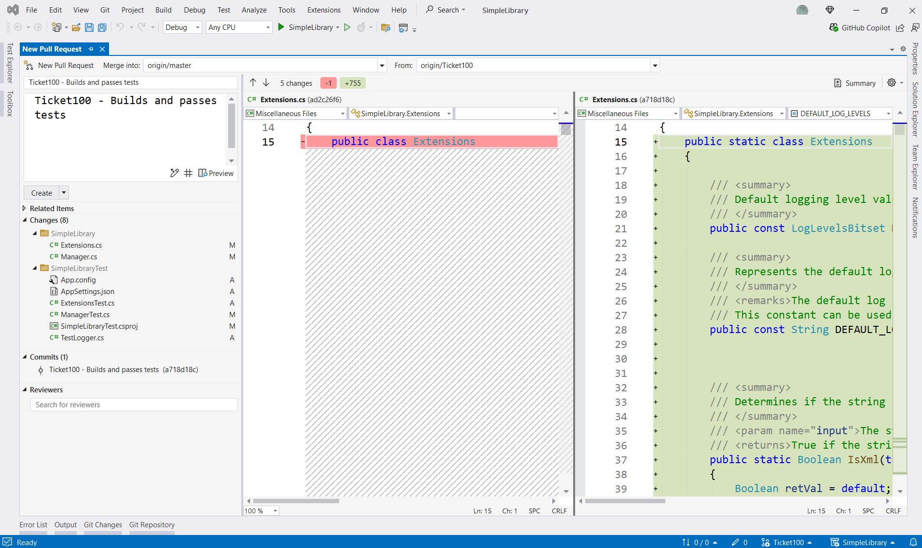Jump to the previous change with the up arrow

(x=253, y=83)
